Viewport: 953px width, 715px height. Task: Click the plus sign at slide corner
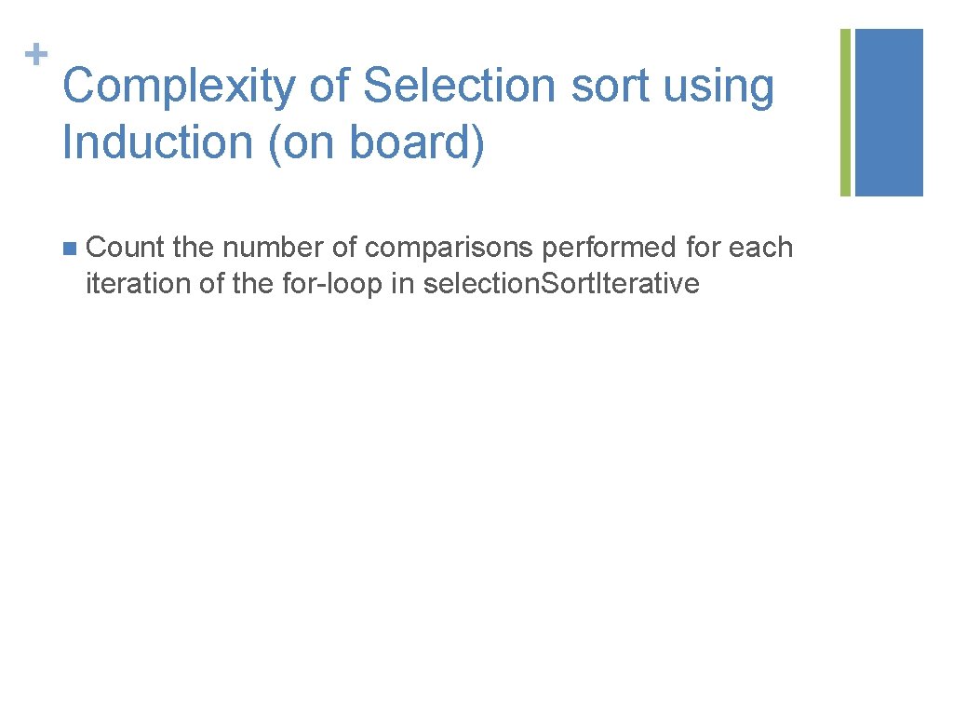(35, 54)
